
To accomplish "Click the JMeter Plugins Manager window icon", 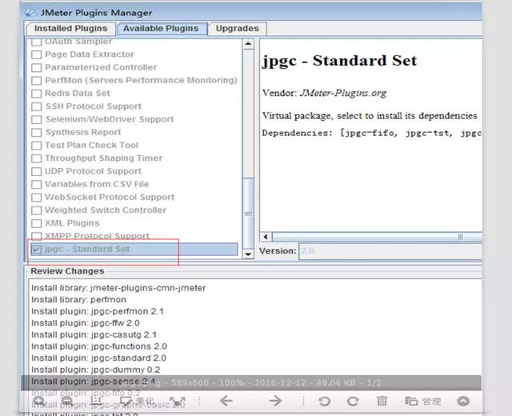I will tap(31, 13).
